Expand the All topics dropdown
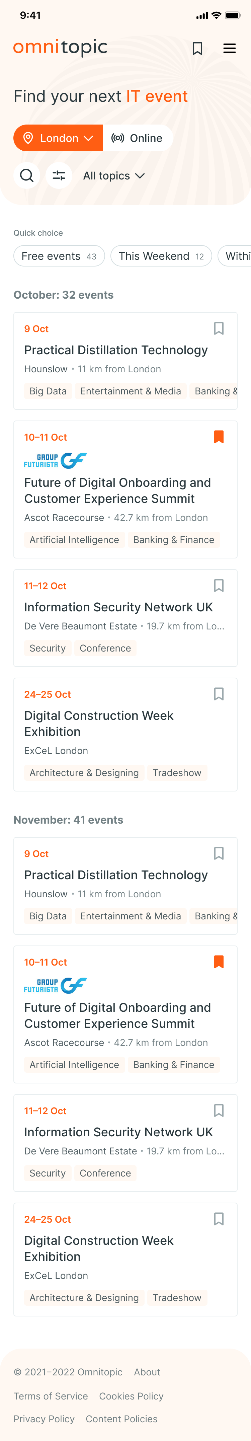251x1441 pixels. click(x=114, y=176)
